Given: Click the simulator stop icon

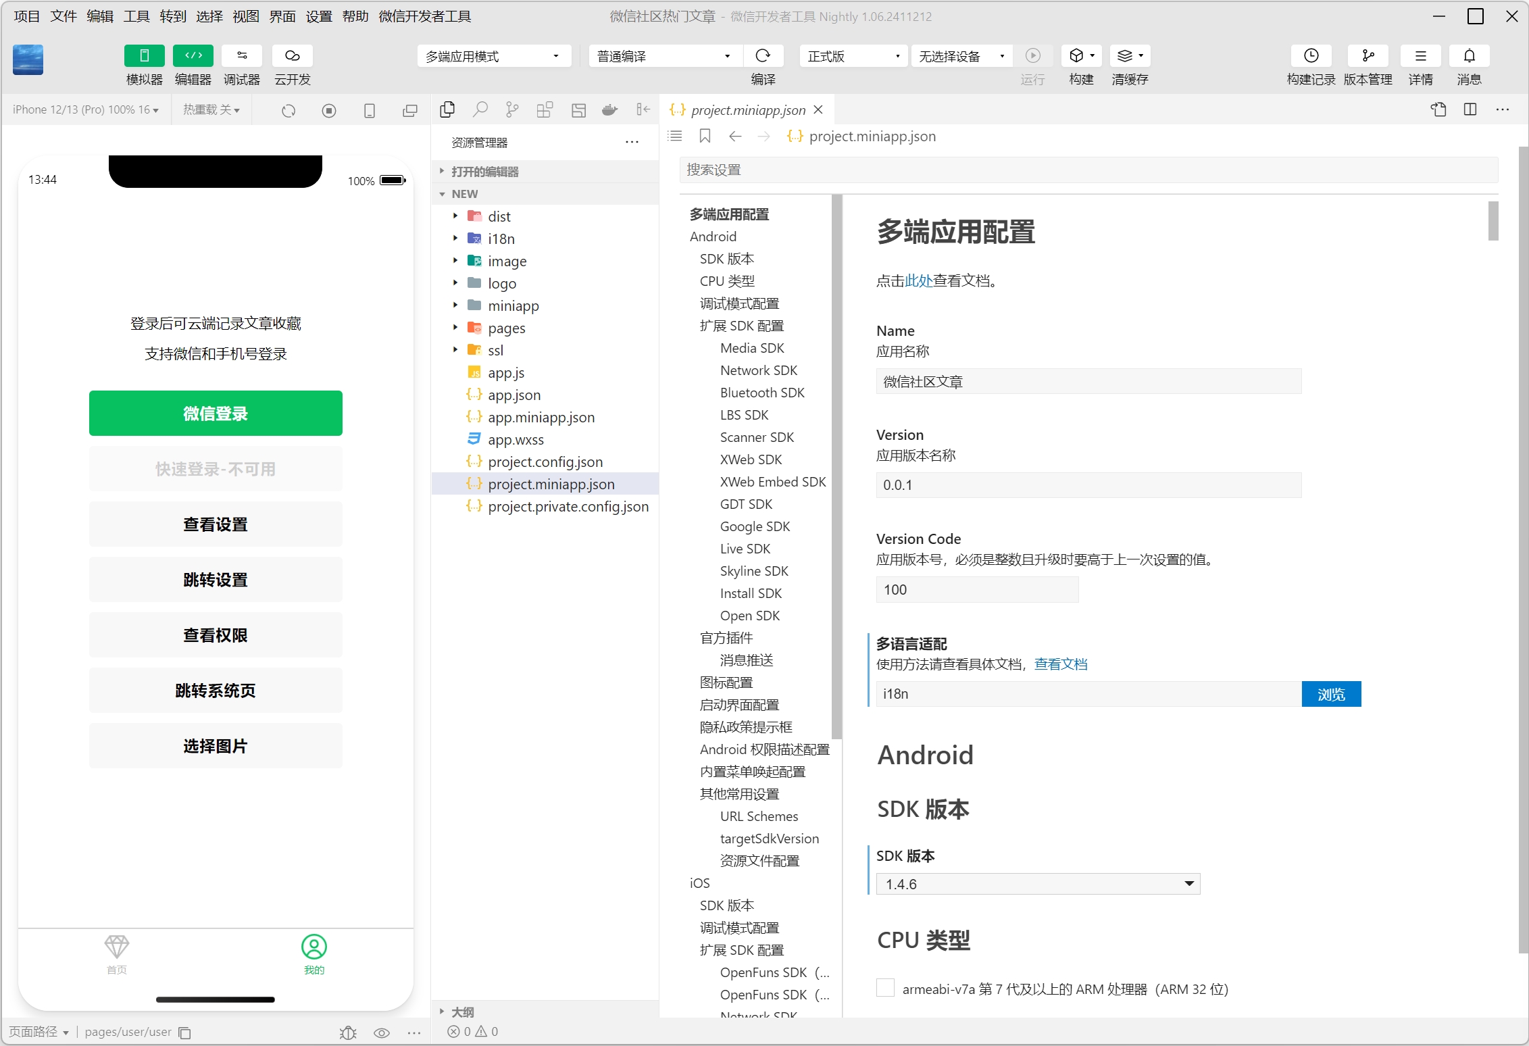Looking at the screenshot, I should 329,110.
